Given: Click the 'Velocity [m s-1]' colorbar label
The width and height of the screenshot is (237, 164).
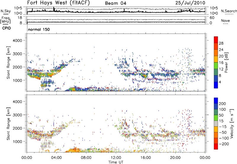Looking at the screenshot, I should 232,123.
